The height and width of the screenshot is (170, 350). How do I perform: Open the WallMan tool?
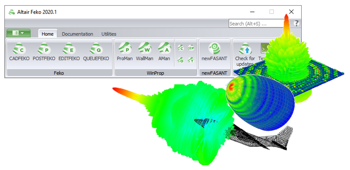(x=145, y=51)
